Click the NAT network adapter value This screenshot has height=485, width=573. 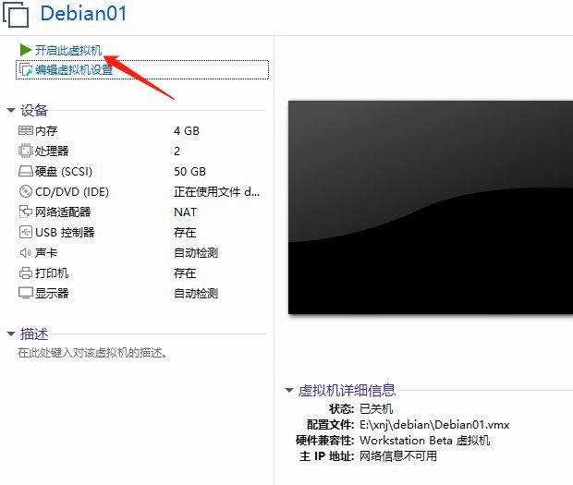tap(185, 212)
